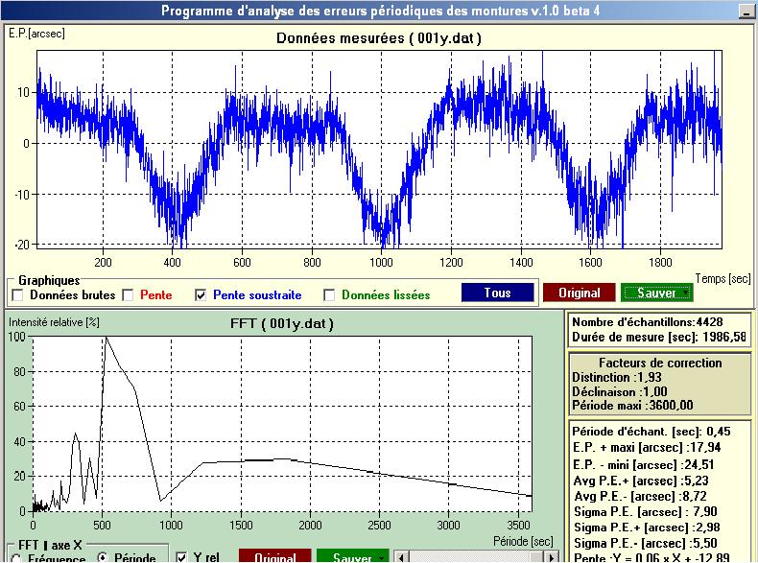The image size is (758, 563).
Task: Click Original button below the FFT chart
Action: [275, 556]
